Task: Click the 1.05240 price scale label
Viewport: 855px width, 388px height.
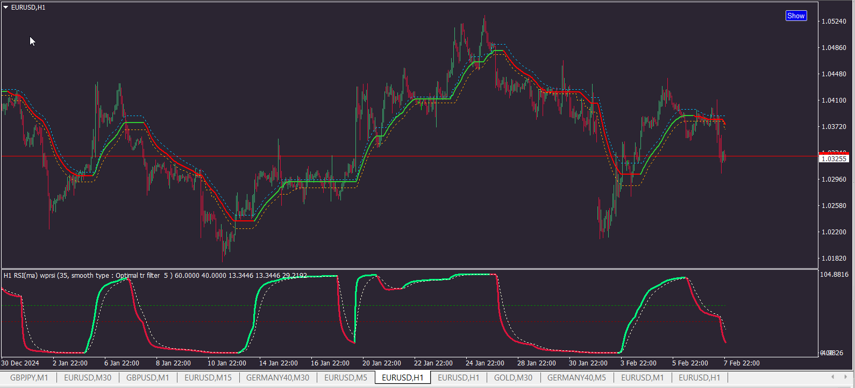Action: 834,21
